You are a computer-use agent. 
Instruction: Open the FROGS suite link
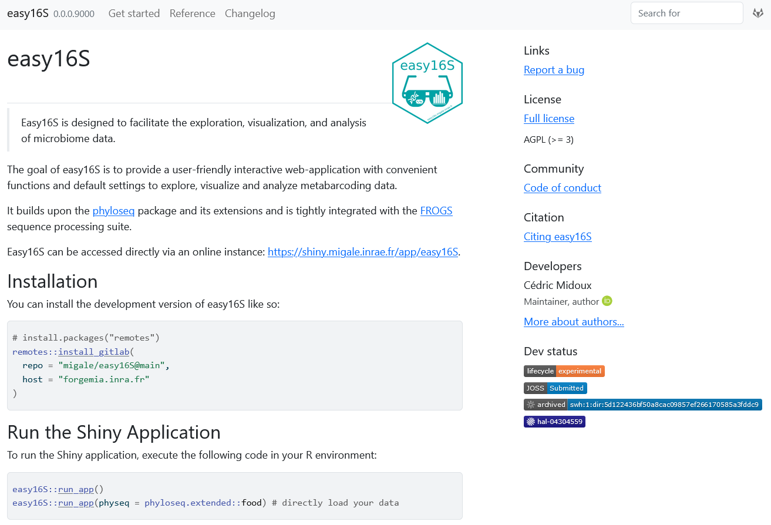(436, 211)
